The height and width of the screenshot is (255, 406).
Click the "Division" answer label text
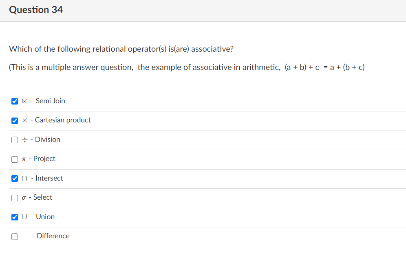[47, 139]
